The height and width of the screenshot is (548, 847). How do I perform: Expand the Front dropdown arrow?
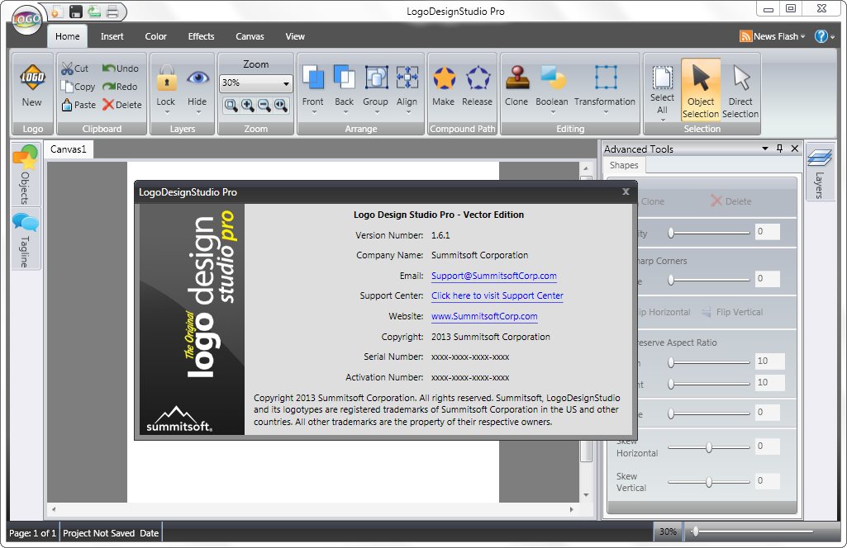[x=314, y=113]
